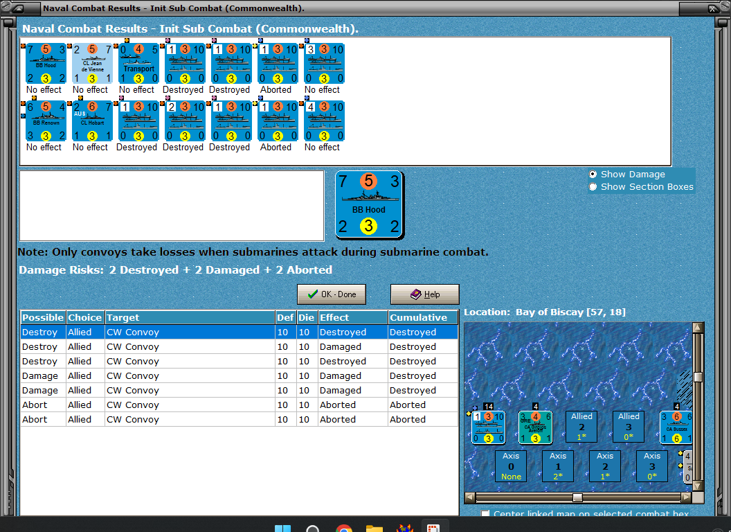Open Chrome from the taskbar
The width and height of the screenshot is (731, 532).
pyautogui.click(x=343, y=528)
